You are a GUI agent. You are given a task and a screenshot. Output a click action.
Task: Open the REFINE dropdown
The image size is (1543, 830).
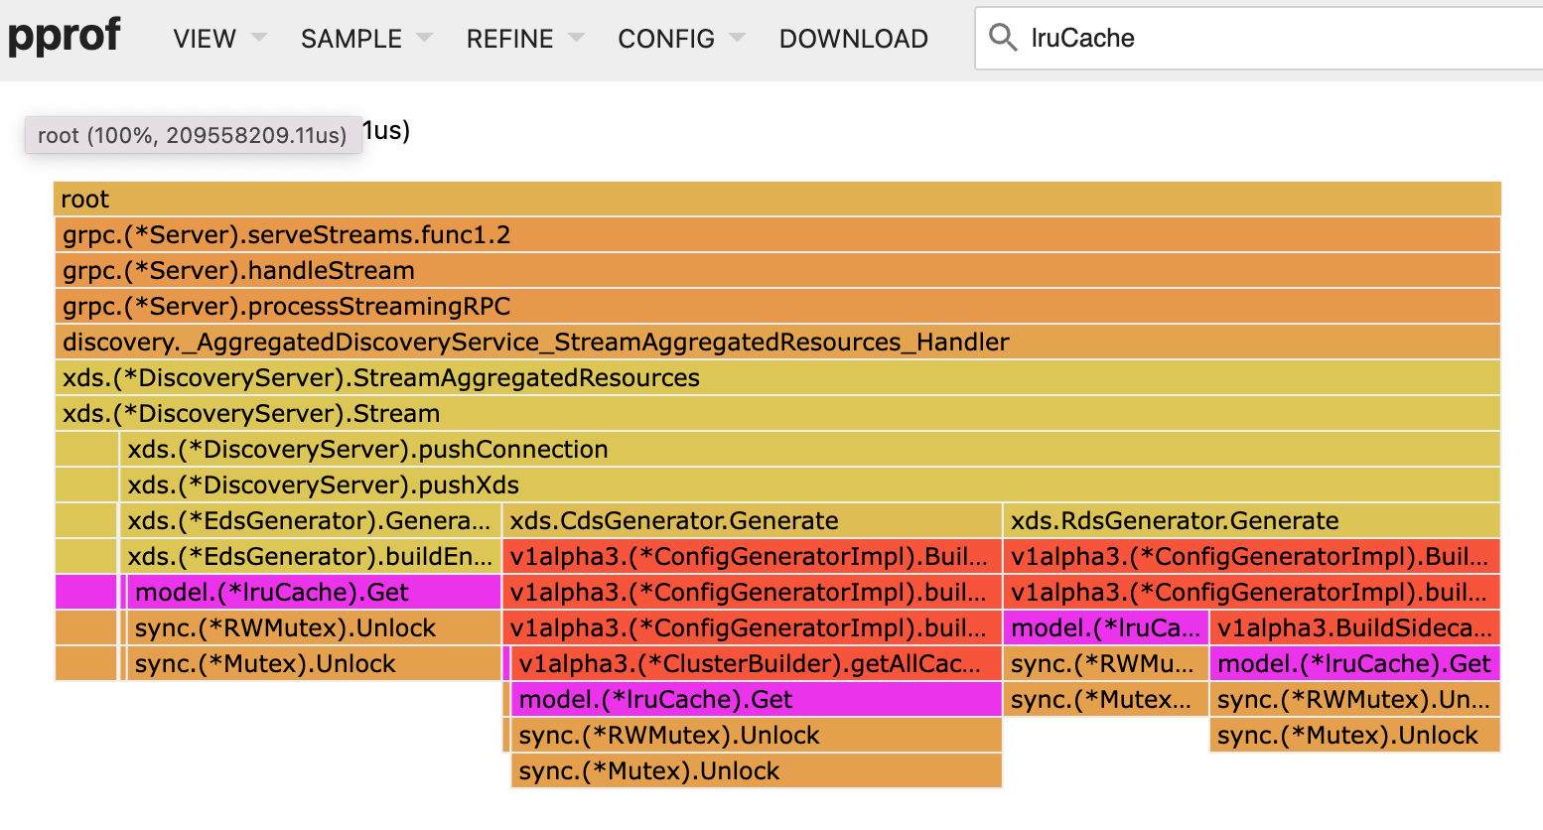pyautogui.click(x=576, y=38)
